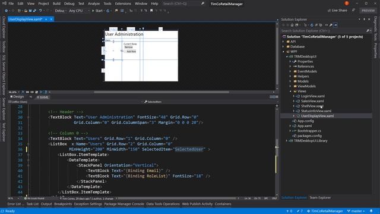Open the Extensions menu
Screen dimensions: 380x214
point(123,4)
